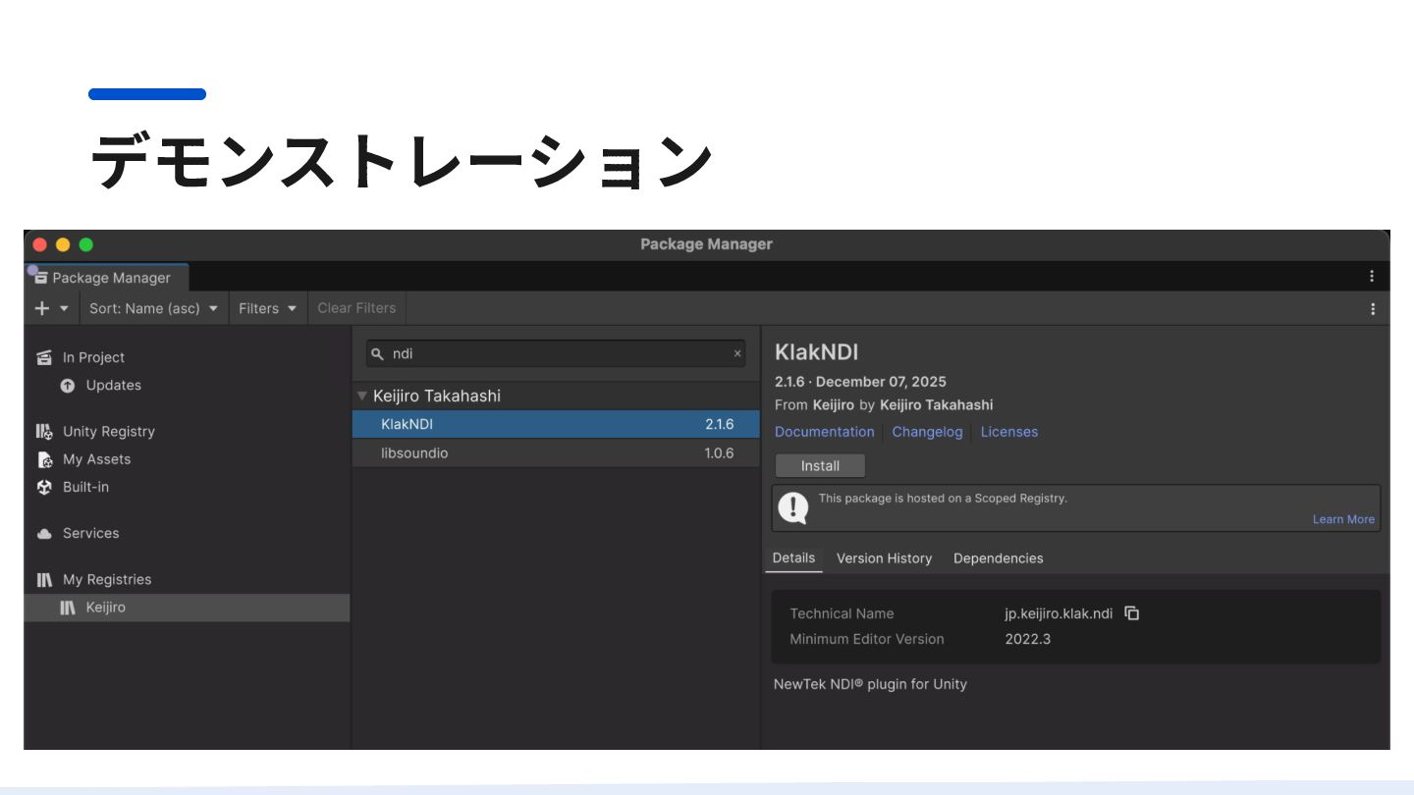Screen dimensions: 1414x795
Task: Select Updates in the sidebar
Action: coord(113,385)
